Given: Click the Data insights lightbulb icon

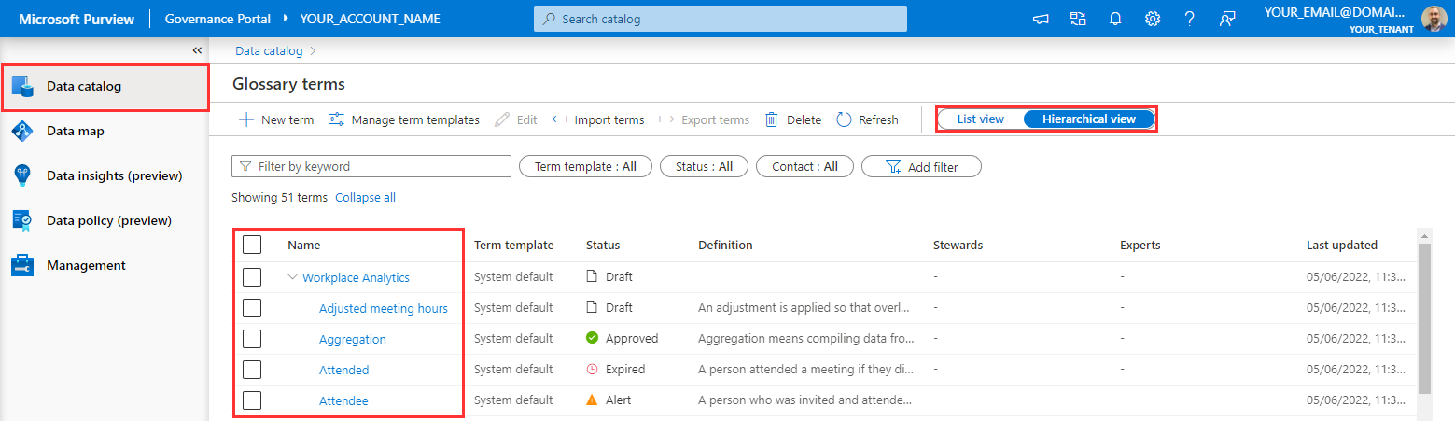Looking at the screenshot, I should 23,175.
